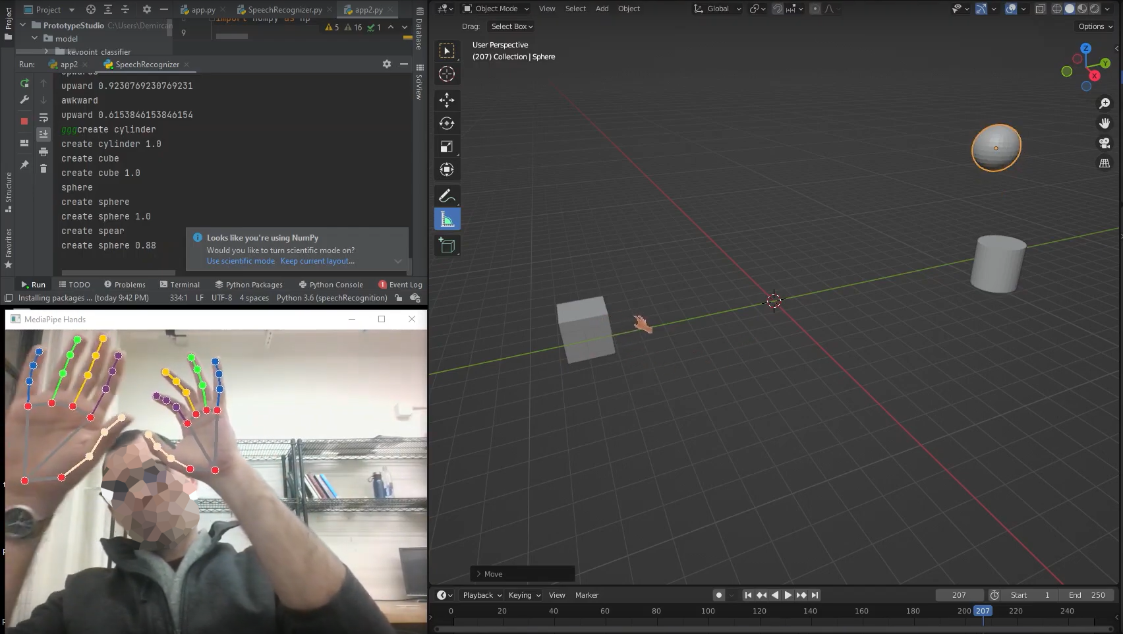Switch to the SpeechRecognizer run tab
The width and height of the screenshot is (1123, 634).
pos(146,65)
